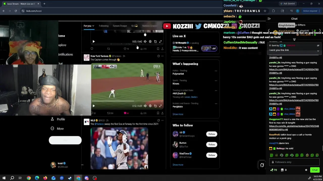Screen dimensions: 323x181
Task: Click the channel points balance 70
Action: click(274, 170)
